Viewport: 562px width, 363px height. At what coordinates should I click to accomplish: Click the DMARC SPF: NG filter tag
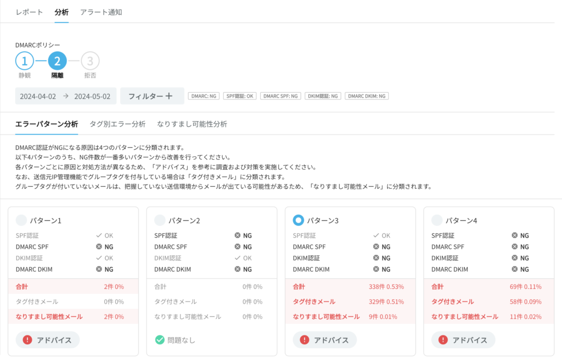[x=280, y=96]
